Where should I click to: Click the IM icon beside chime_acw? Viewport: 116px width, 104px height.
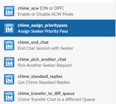9,11
